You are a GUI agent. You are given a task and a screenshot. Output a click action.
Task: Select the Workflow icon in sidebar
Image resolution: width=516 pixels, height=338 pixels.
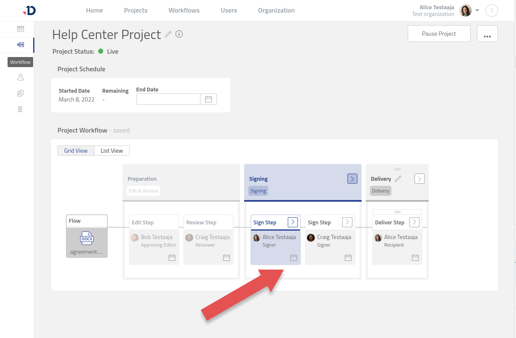click(21, 45)
